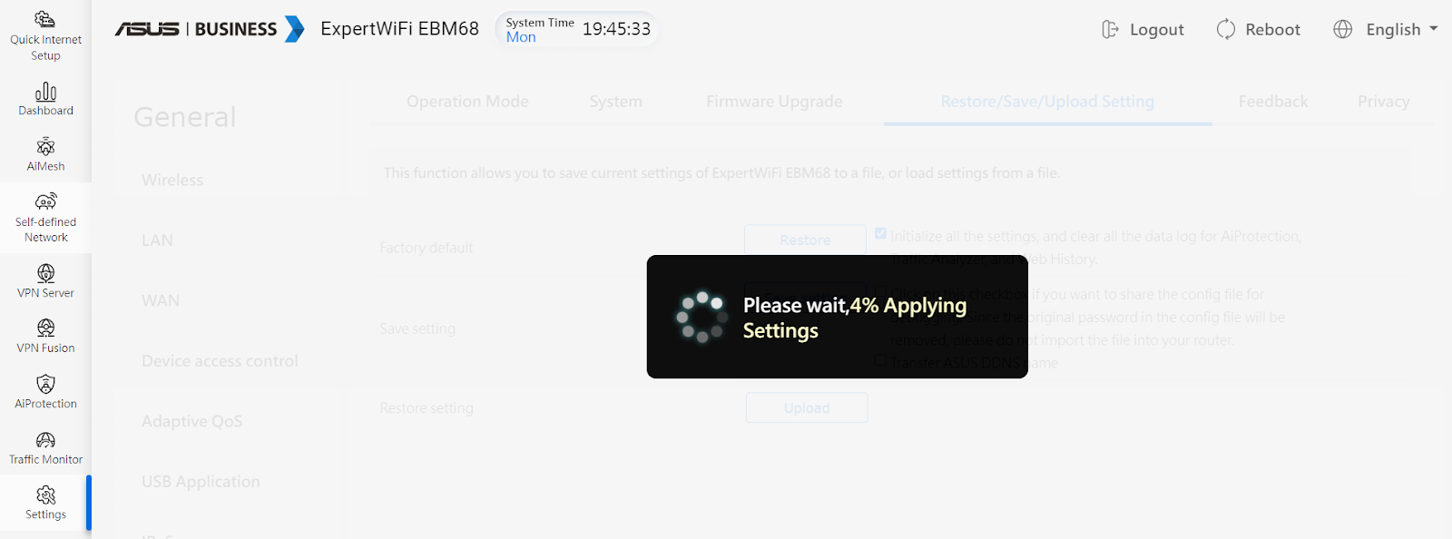
Task: Click the ASUS Business logo
Action: click(x=210, y=29)
